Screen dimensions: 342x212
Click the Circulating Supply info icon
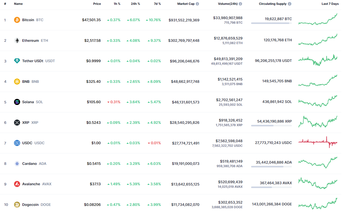(x=290, y=4)
